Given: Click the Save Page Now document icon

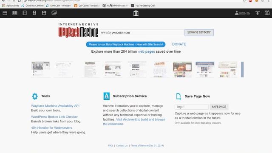Looking at the screenshot, I should (178, 96).
